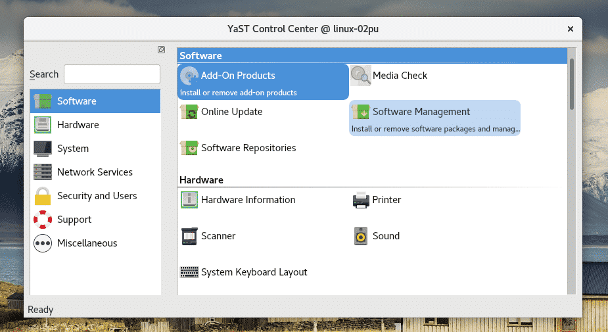Click the Software section header
The height and width of the screenshot is (332, 608).
pos(372,56)
